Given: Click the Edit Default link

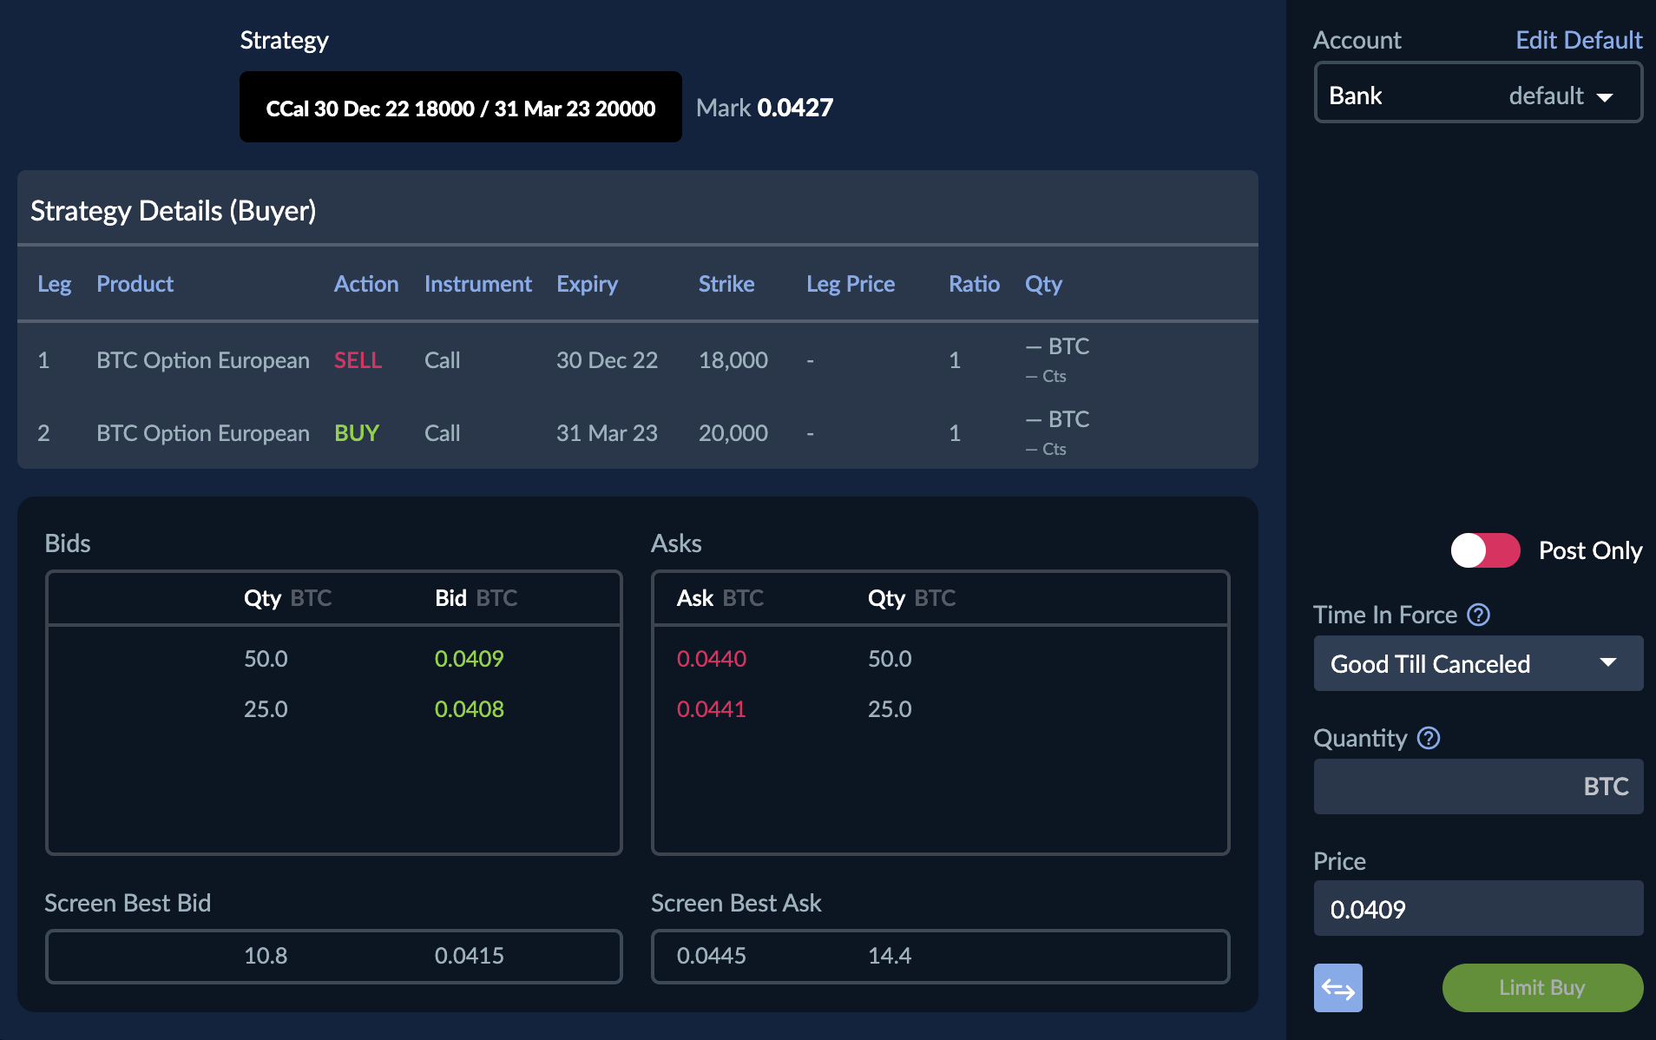Looking at the screenshot, I should (1578, 40).
